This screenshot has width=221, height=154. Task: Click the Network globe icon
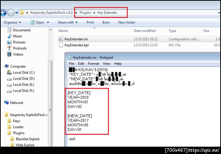pyautogui.click(x=6, y=103)
